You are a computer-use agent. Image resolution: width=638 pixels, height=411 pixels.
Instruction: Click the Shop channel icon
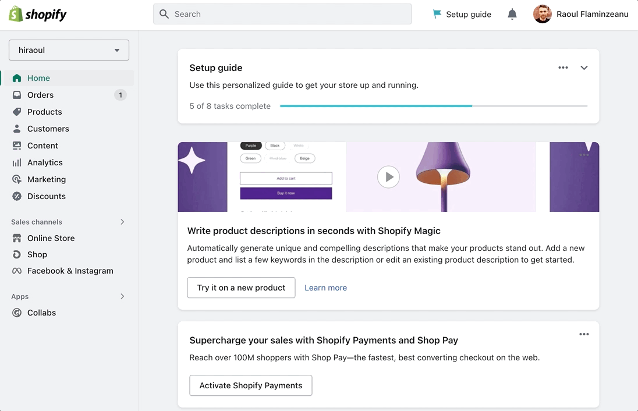(17, 254)
